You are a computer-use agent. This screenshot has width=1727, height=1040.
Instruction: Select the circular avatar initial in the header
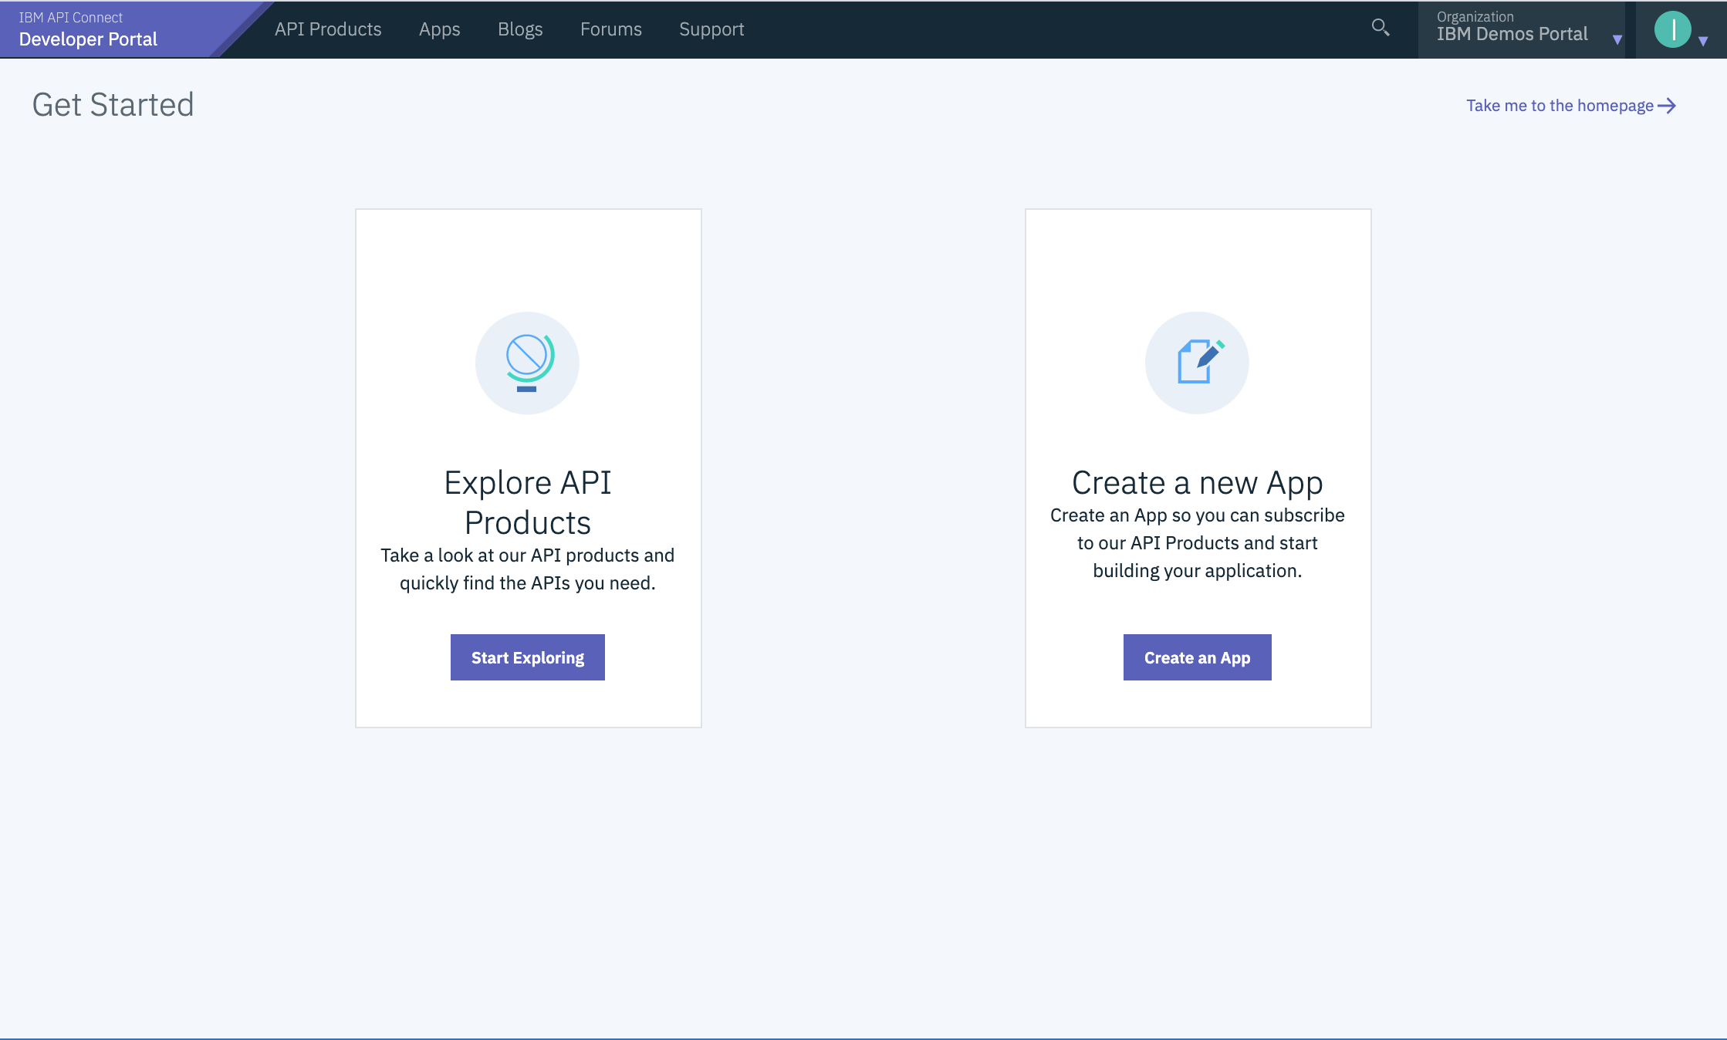coord(1672,29)
